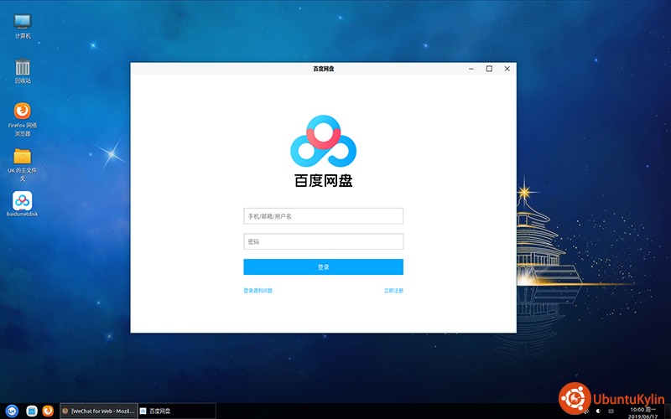This screenshot has width=671, height=419.
Task: Open the 立即注册 registration link
Action: pyautogui.click(x=393, y=291)
